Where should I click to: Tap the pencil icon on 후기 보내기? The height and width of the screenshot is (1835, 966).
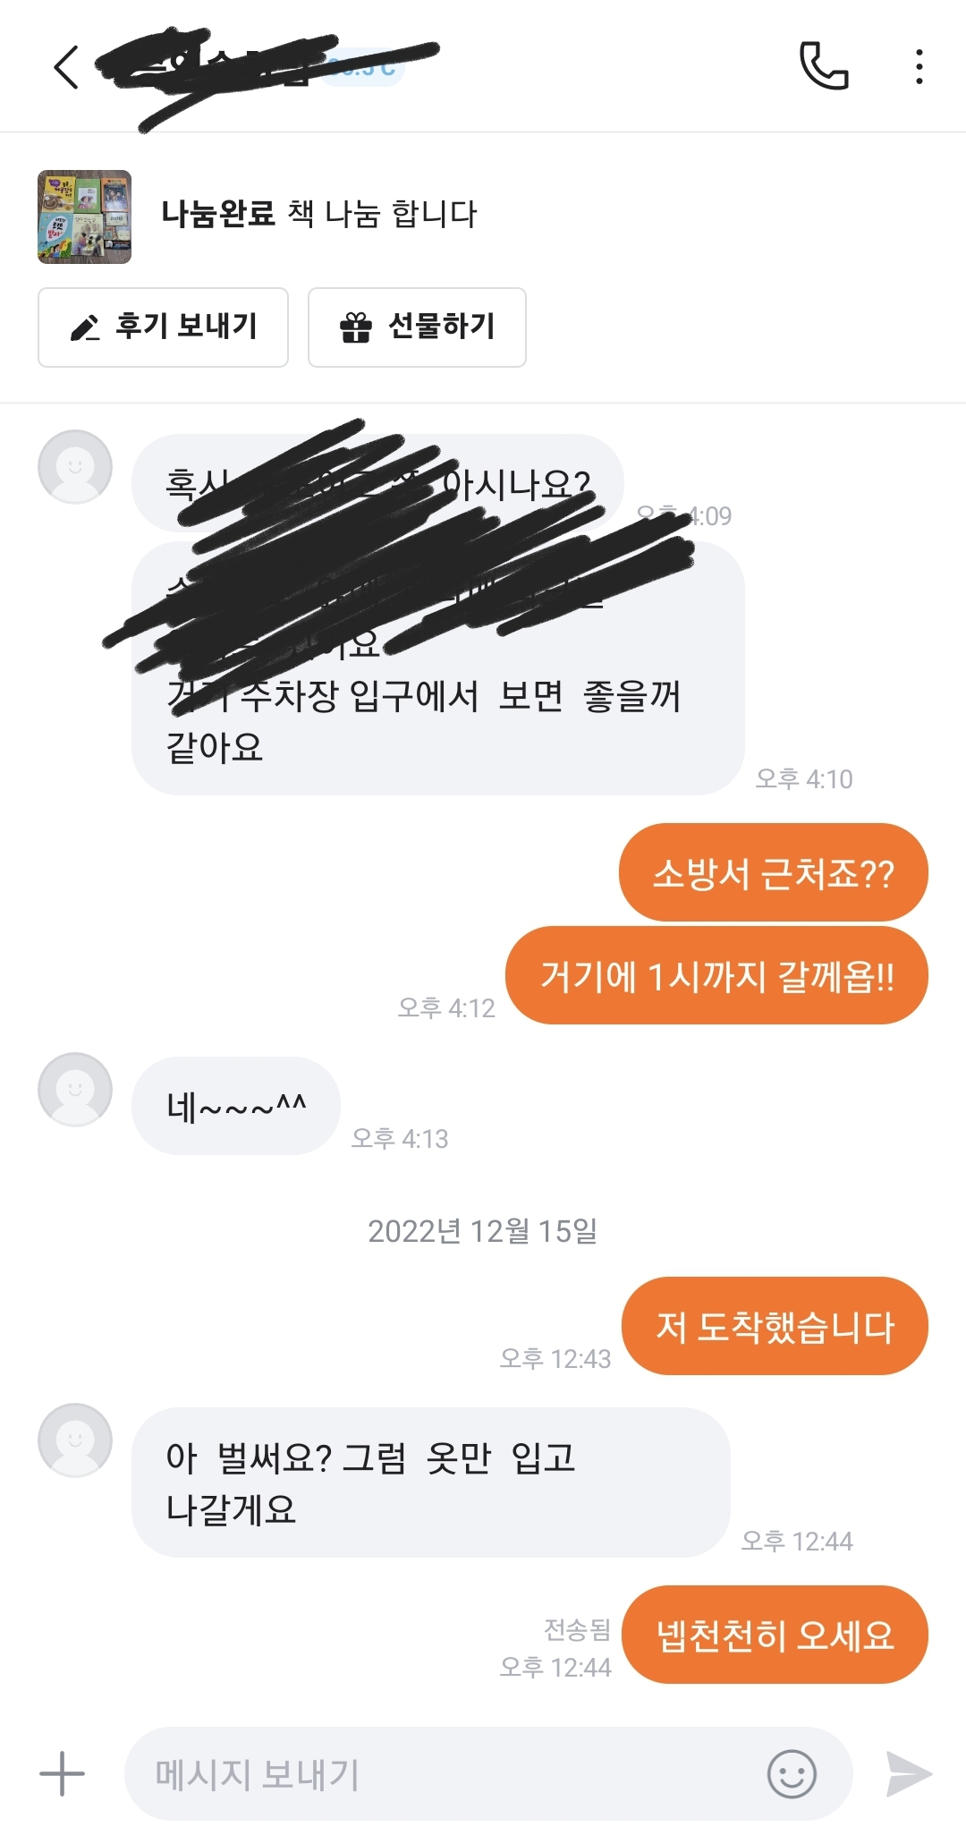[85, 327]
